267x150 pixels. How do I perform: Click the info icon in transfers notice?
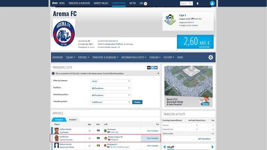[53, 73]
